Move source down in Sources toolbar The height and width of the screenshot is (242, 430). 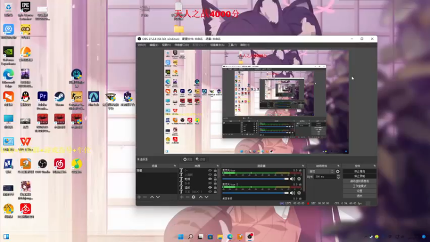(206, 197)
